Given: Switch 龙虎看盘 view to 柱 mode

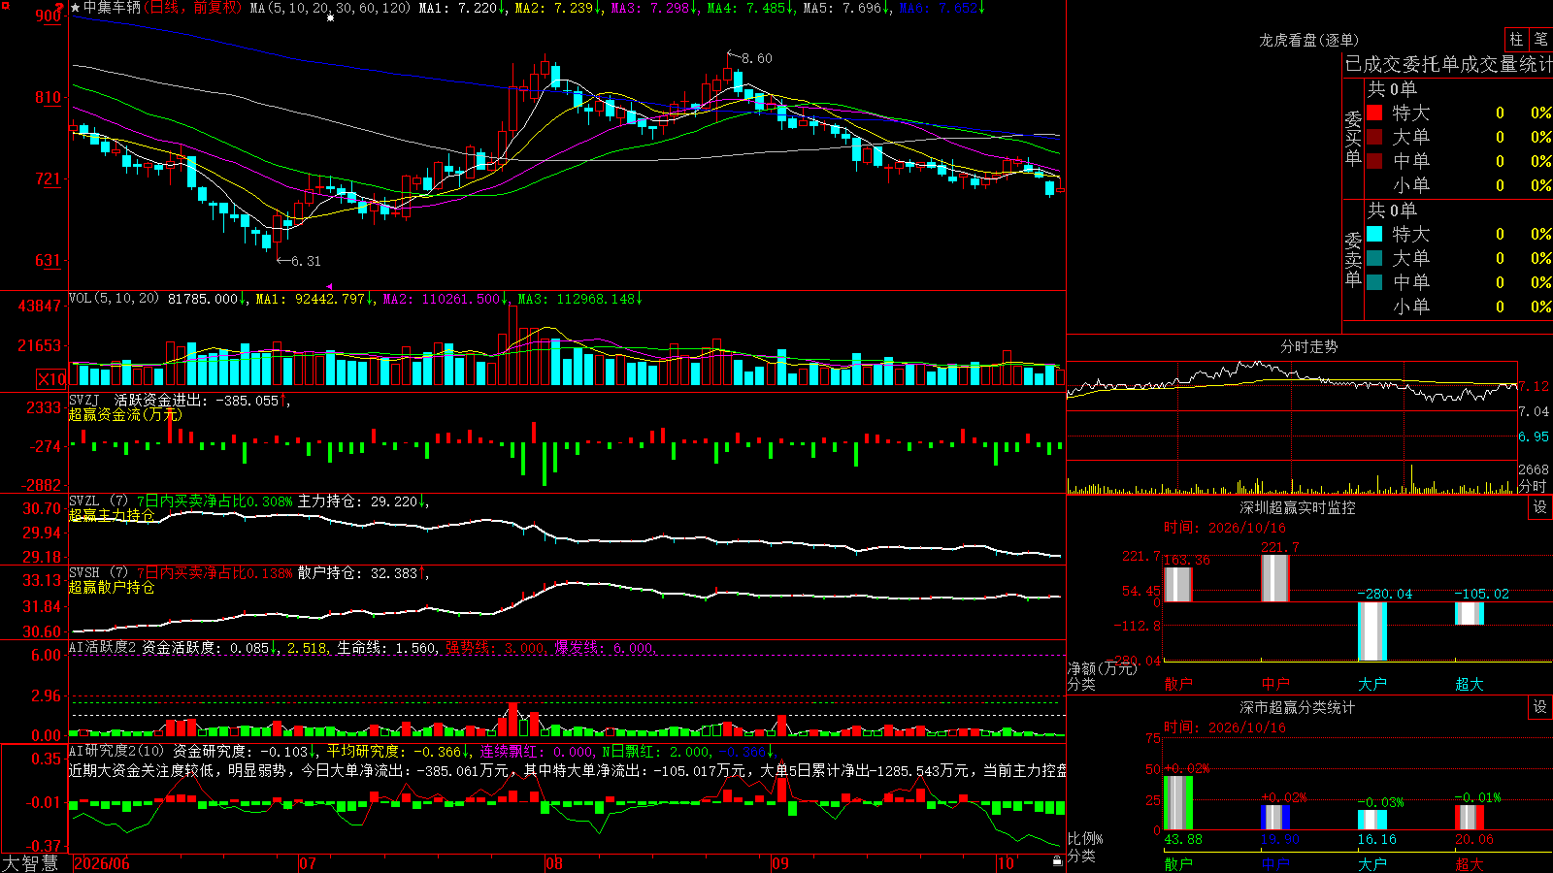Looking at the screenshot, I should [1516, 39].
